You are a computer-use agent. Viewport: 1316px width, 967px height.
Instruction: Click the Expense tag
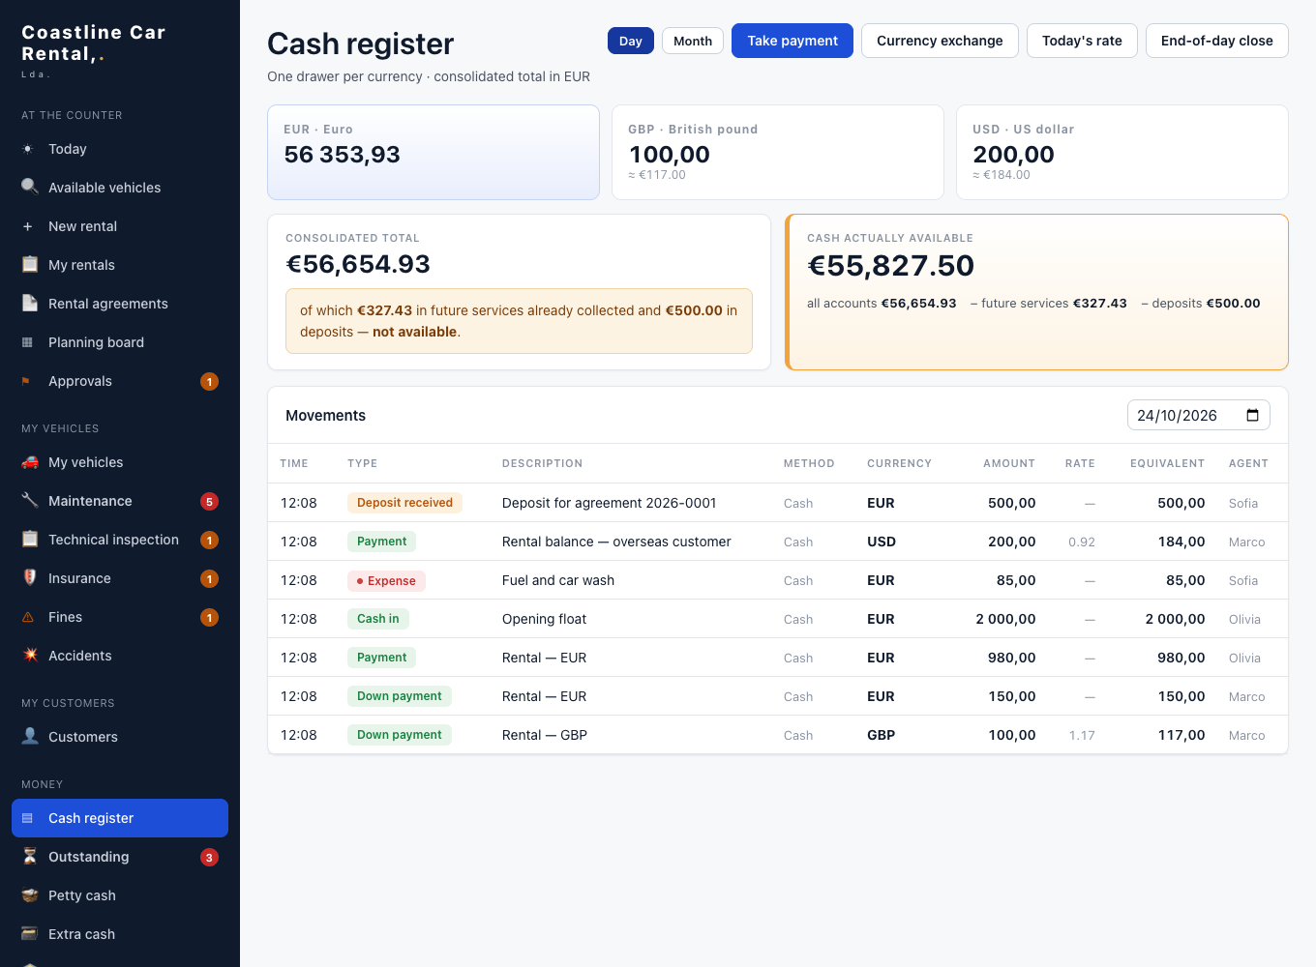pos(386,580)
